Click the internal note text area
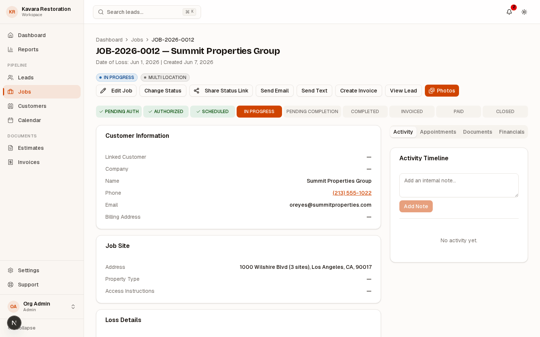The height and width of the screenshot is (337, 540). click(459, 185)
